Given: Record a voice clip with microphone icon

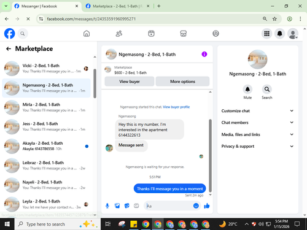Looking at the screenshot, I should coord(107,205).
